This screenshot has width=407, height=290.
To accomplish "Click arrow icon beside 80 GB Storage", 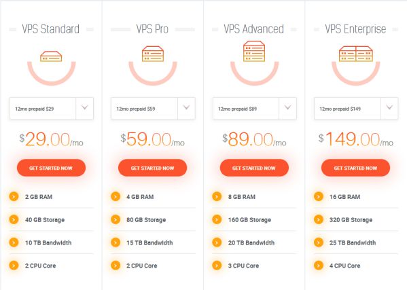I will pos(116,219).
